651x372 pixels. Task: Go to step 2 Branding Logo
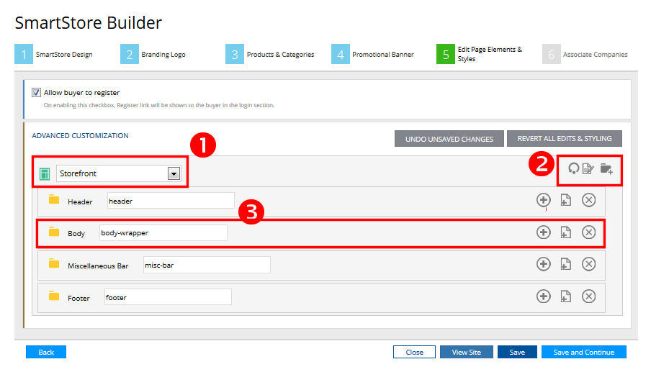[153, 55]
